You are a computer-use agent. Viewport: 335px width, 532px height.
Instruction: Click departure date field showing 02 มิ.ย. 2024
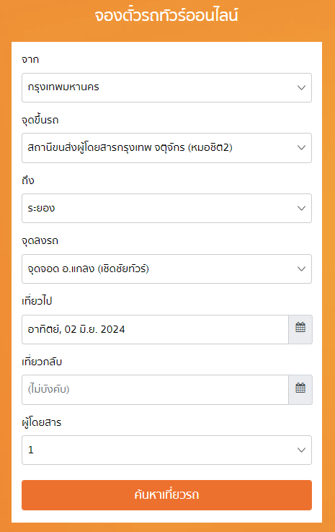tap(155, 329)
